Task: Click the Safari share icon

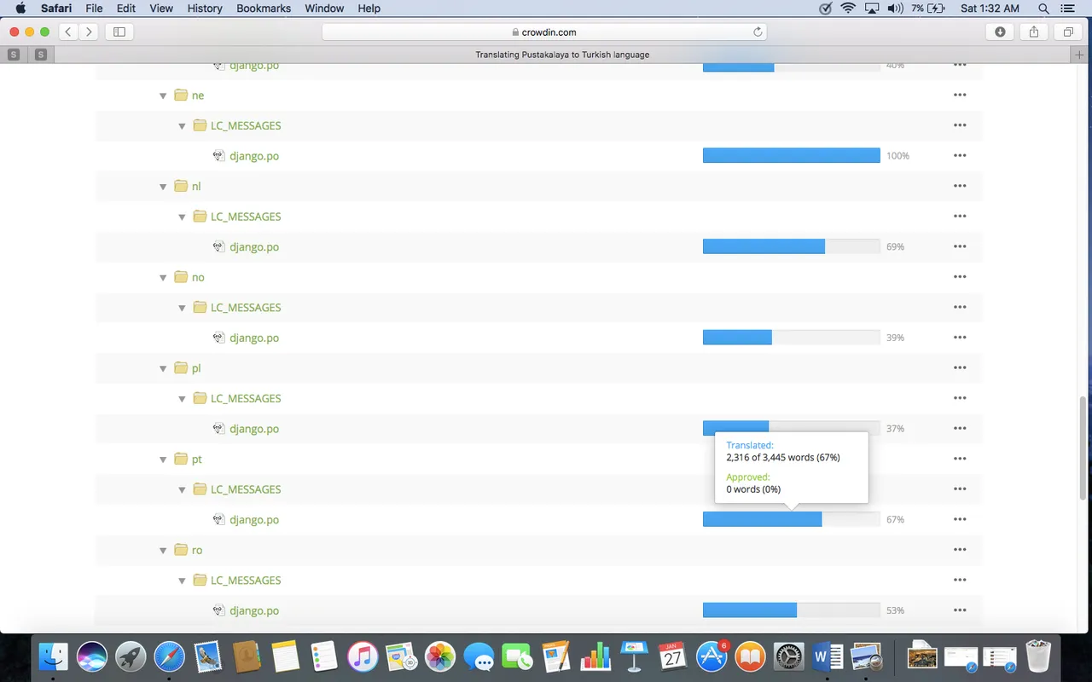Action: coord(1034,32)
